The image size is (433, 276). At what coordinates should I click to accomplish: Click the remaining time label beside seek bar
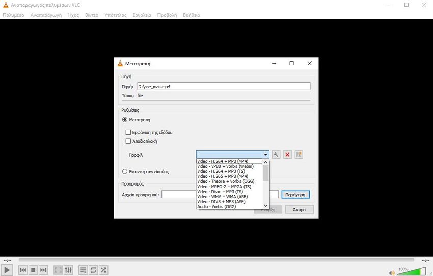coord(425,260)
